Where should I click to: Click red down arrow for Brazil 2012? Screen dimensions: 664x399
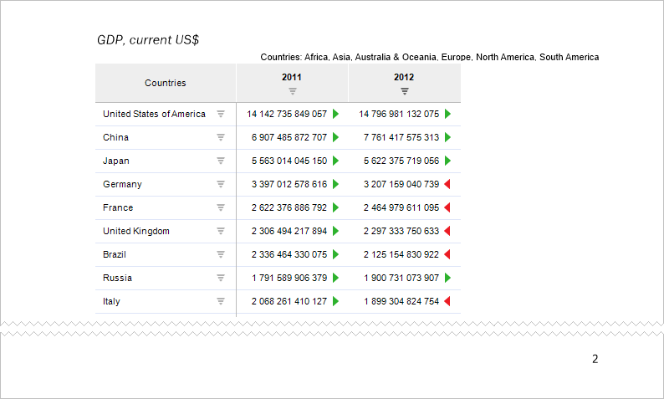tap(447, 254)
